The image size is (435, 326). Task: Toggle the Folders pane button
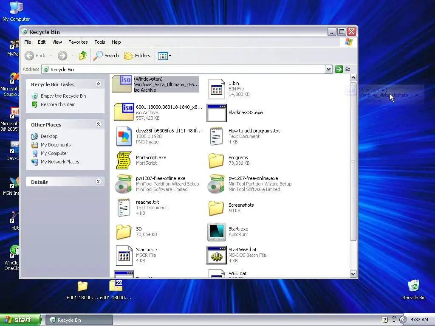coord(137,56)
